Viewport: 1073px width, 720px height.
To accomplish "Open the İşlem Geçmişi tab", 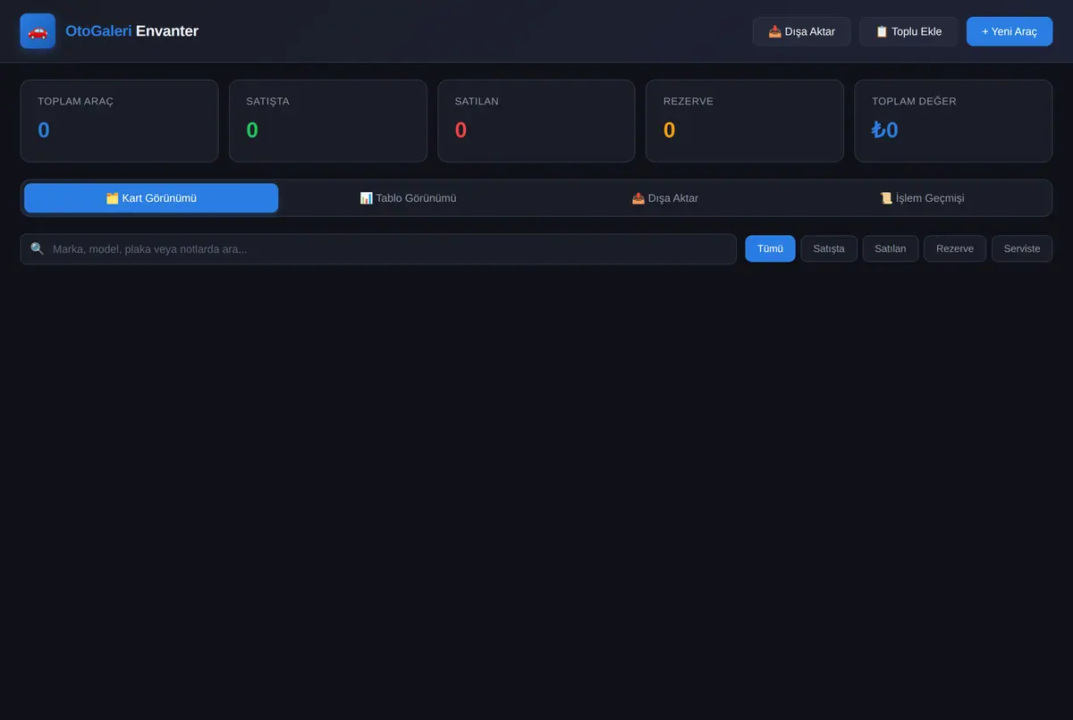I will click(x=922, y=198).
